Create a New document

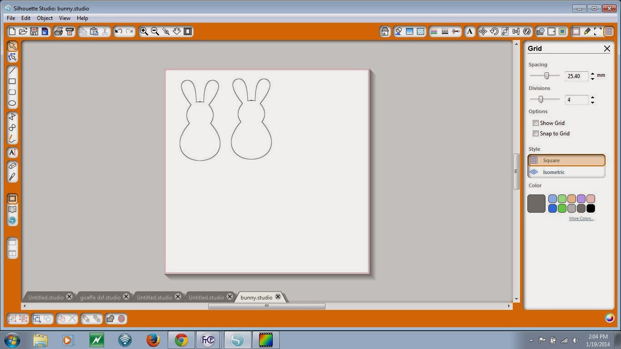12,31
